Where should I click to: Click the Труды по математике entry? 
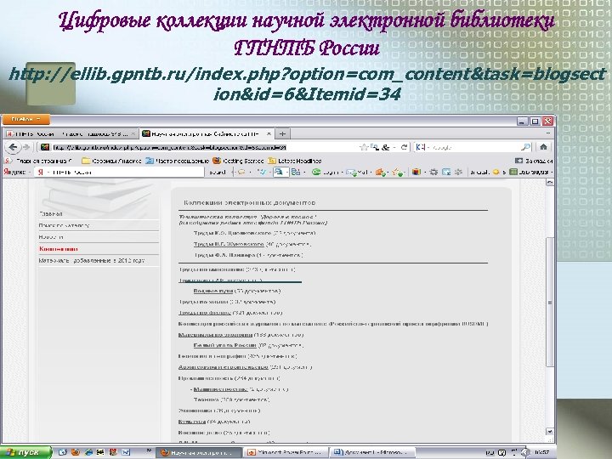click(211, 269)
